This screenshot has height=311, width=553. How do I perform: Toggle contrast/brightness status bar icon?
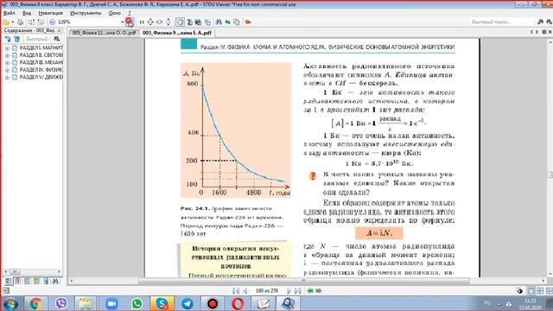[x=520, y=291]
